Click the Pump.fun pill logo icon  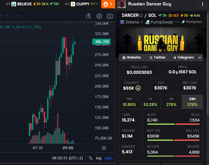(x=183, y=22)
